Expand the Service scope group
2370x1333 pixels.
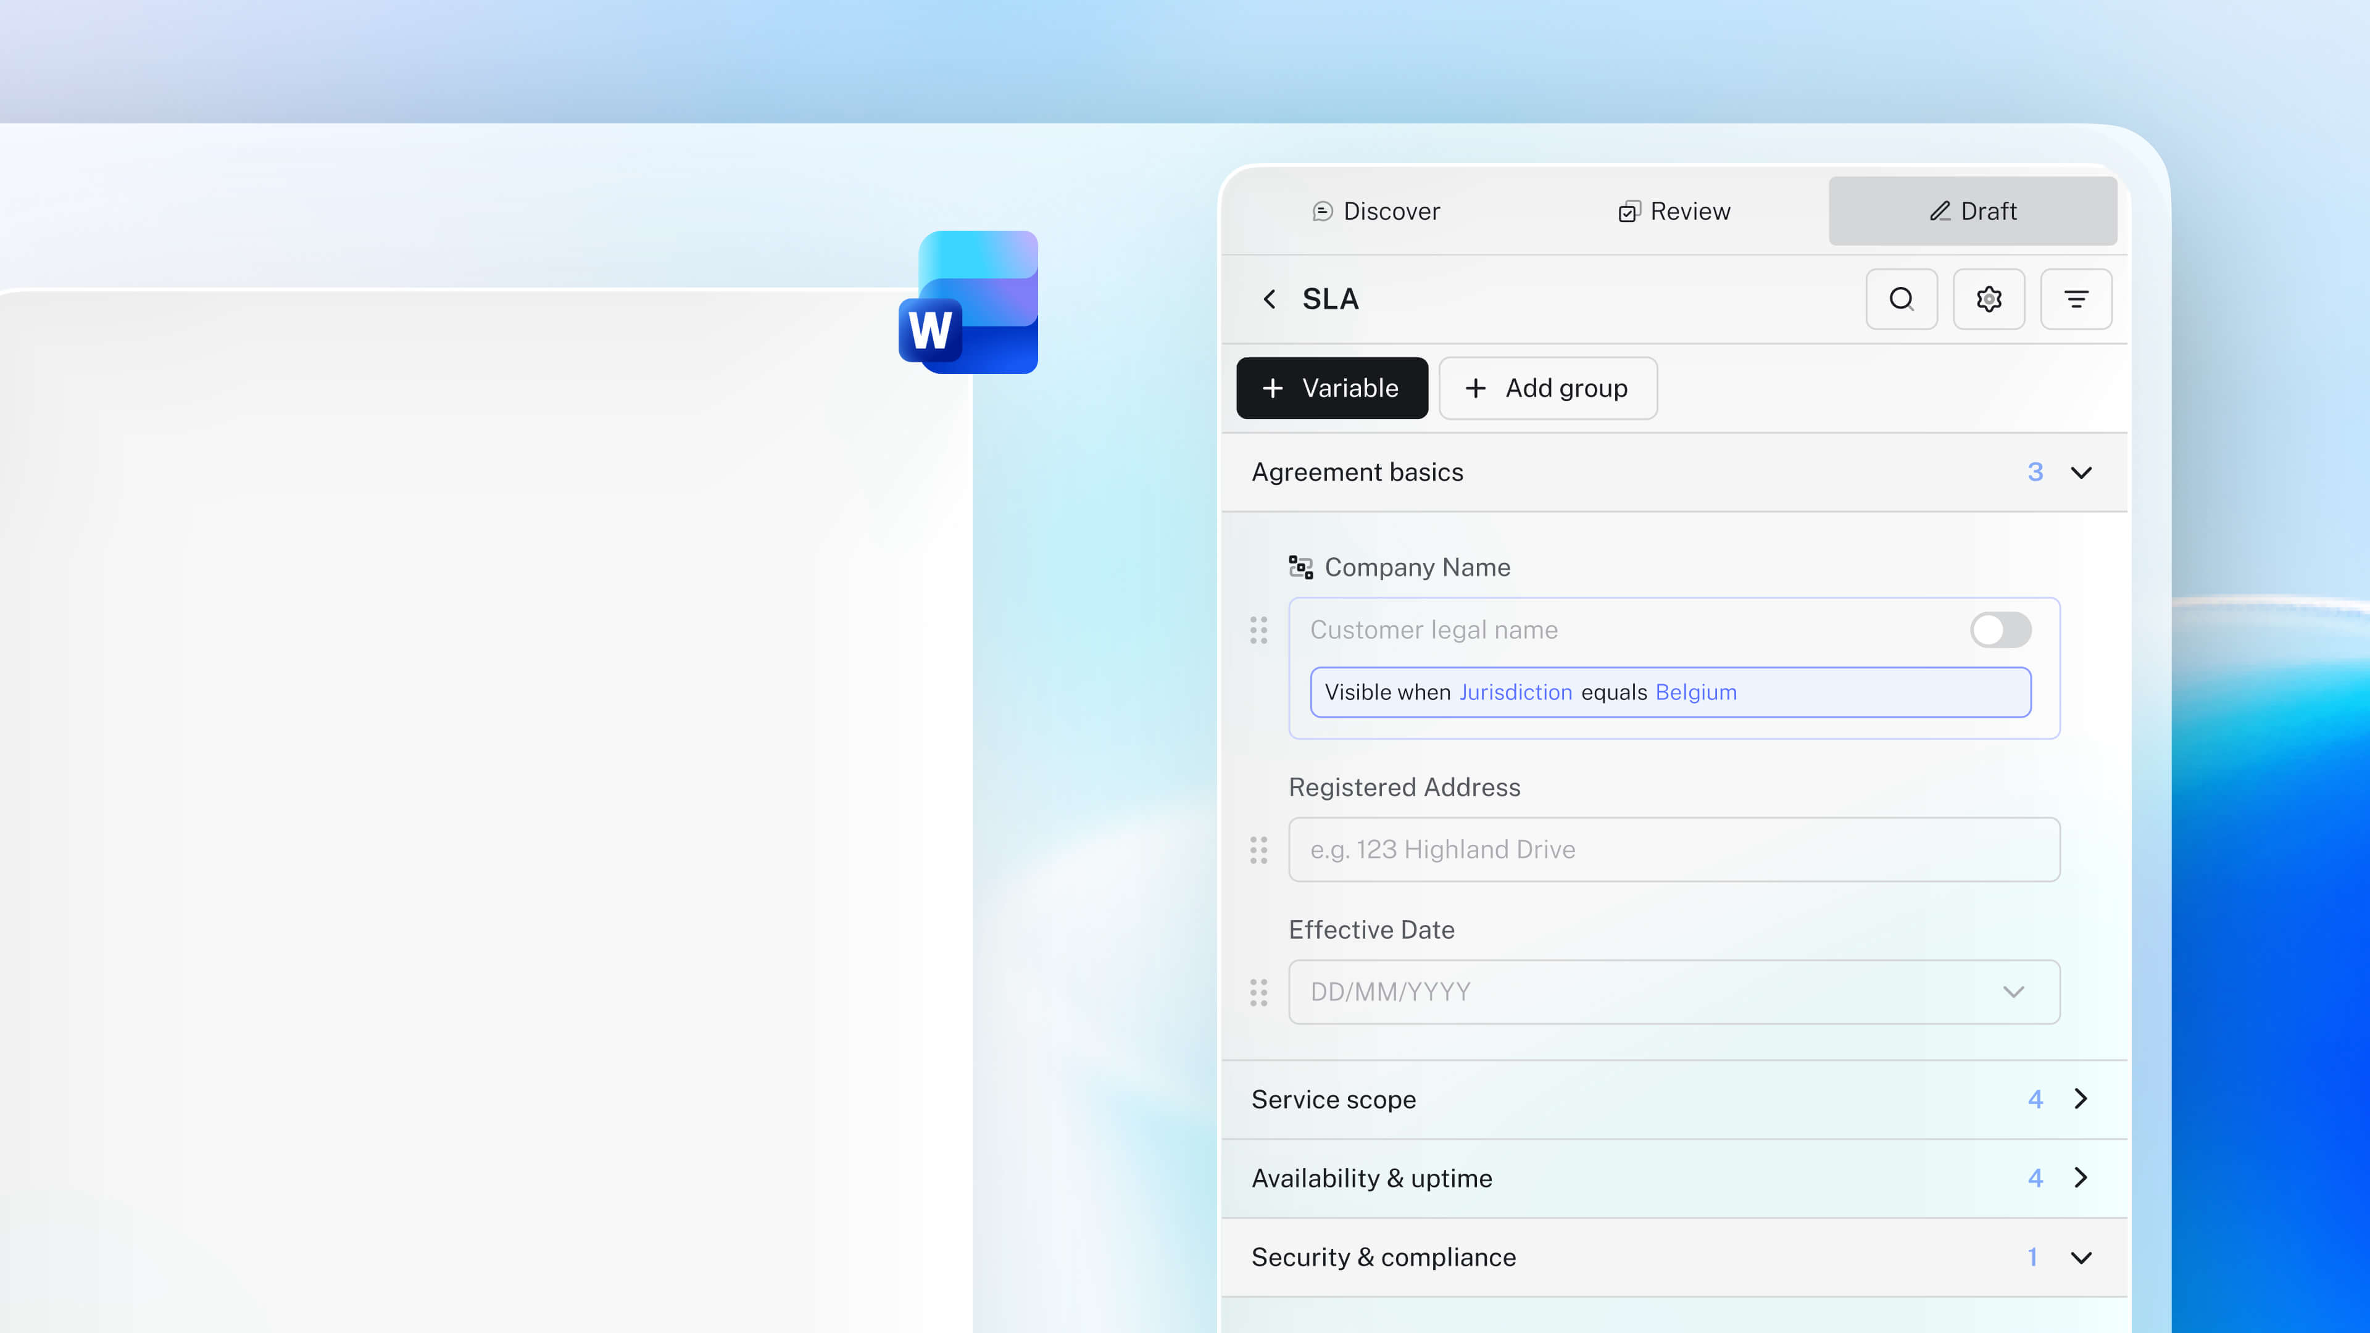coord(2080,1098)
